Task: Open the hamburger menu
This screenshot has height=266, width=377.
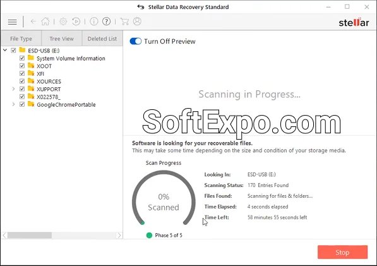Action: 12,22
